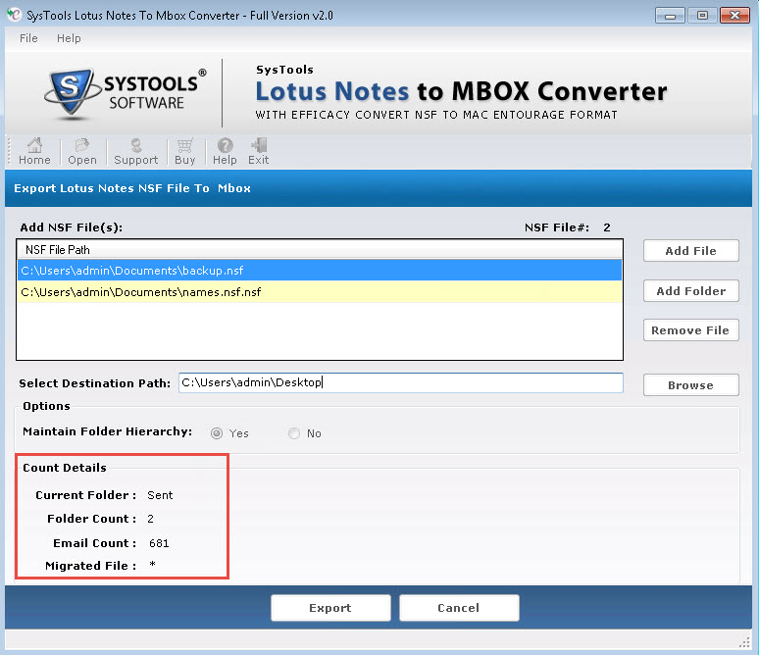
Task: Click the Select Destination Path field
Action: click(x=401, y=383)
